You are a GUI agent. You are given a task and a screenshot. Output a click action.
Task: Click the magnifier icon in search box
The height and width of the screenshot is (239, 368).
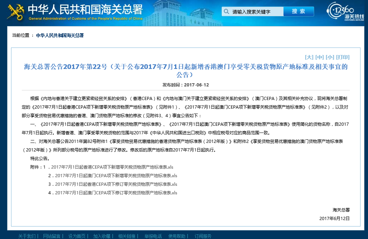[x=226, y=11]
